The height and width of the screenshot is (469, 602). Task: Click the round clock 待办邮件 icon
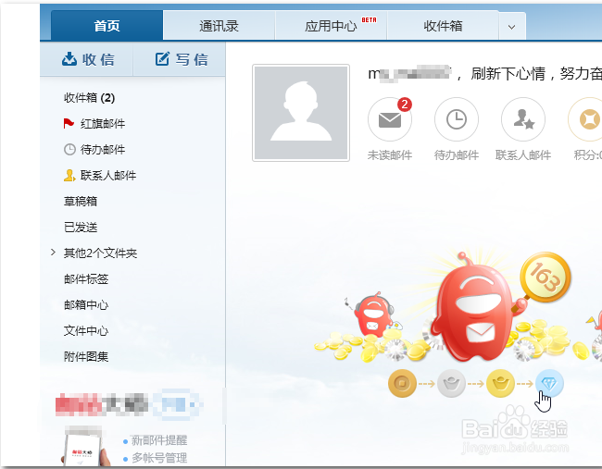coord(457,119)
